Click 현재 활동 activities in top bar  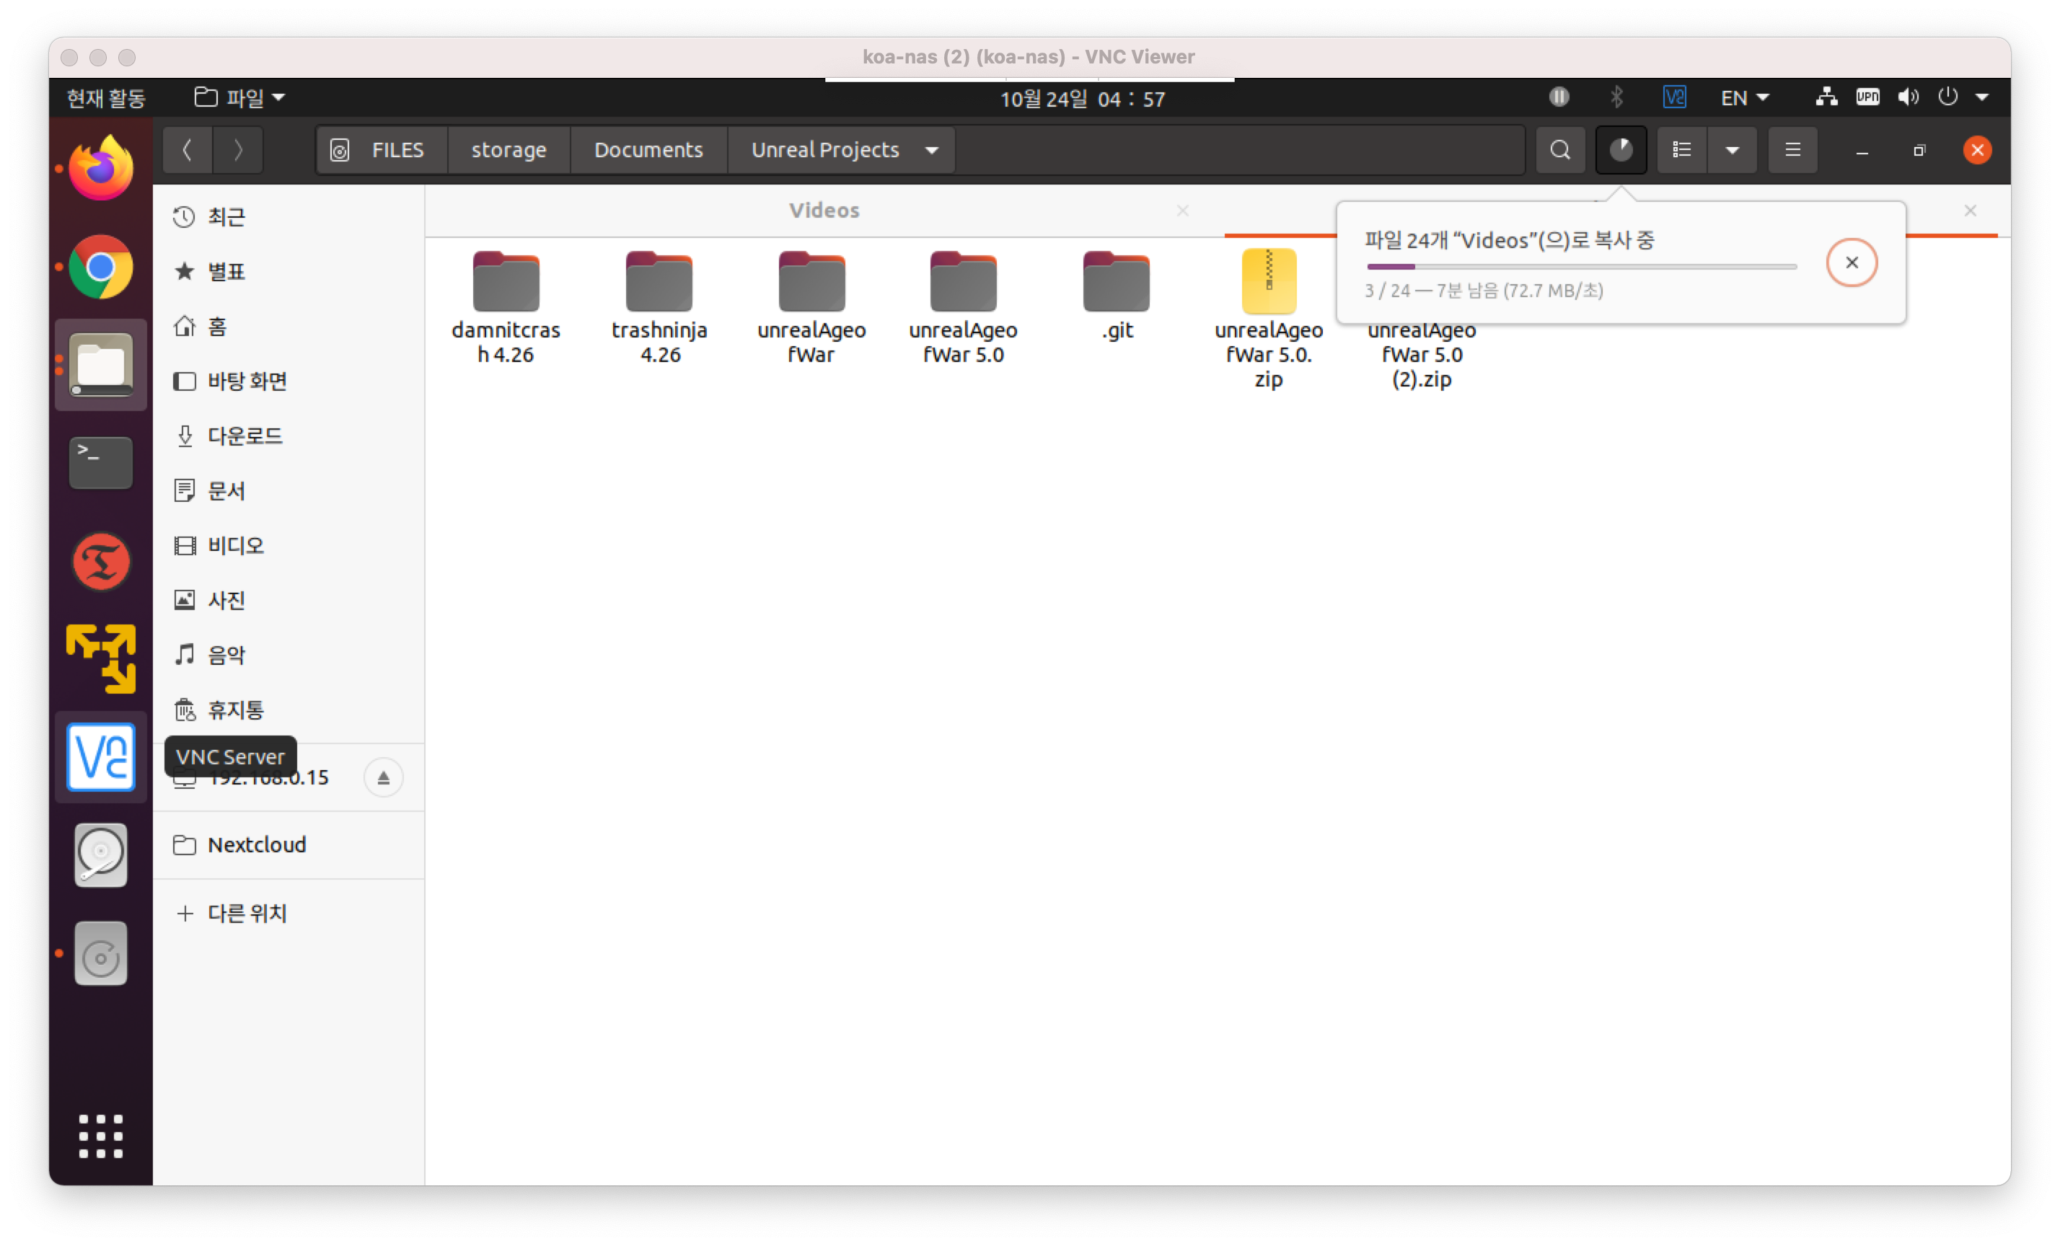pos(106,99)
